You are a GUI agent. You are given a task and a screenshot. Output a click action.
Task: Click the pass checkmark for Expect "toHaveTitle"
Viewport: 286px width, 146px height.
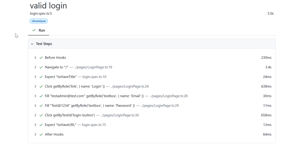coord(41,77)
